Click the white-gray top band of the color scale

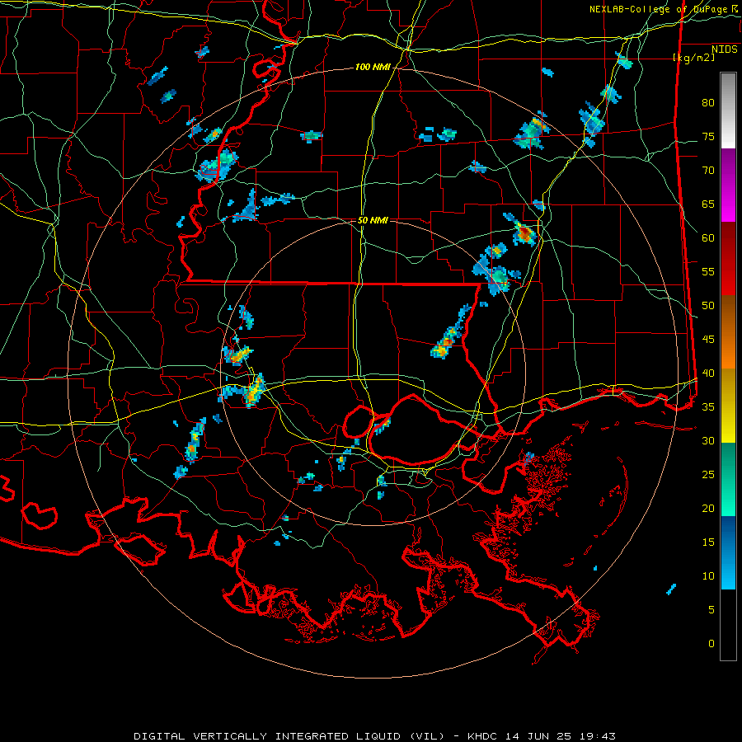728,110
